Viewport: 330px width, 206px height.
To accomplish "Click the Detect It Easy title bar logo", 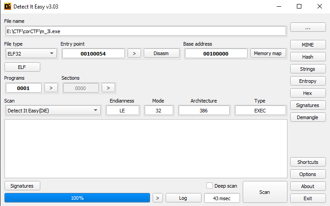I will click(8, 7).
